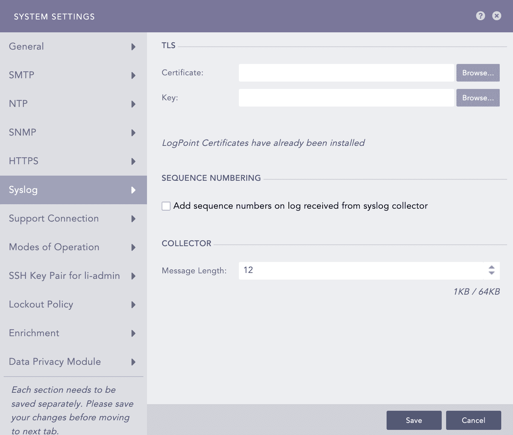Click the arrow next to NTP

(x=133, y=104)
